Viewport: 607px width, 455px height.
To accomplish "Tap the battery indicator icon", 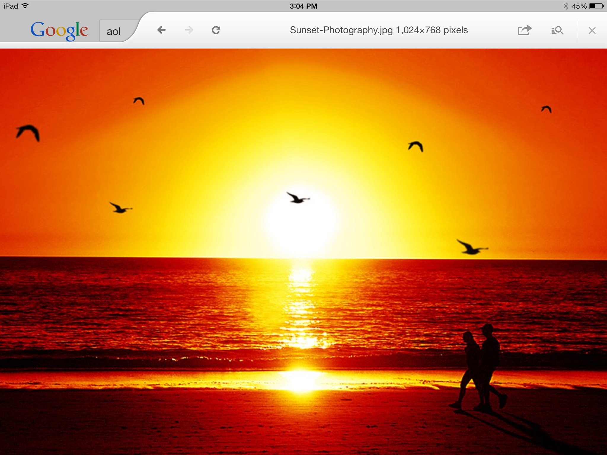I will tap(596, 6).
